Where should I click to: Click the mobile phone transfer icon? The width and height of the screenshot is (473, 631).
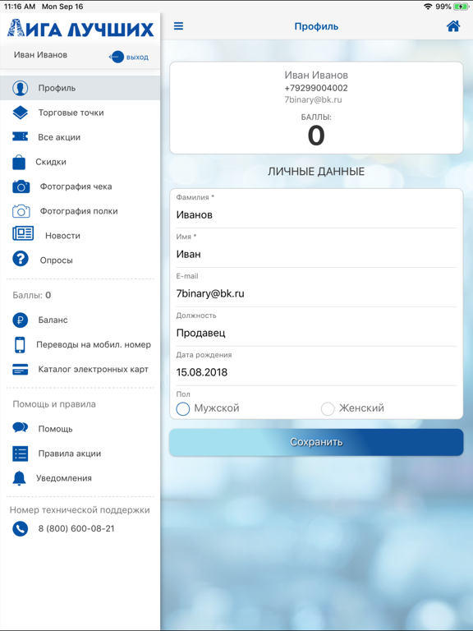click(x=20, y=345)
